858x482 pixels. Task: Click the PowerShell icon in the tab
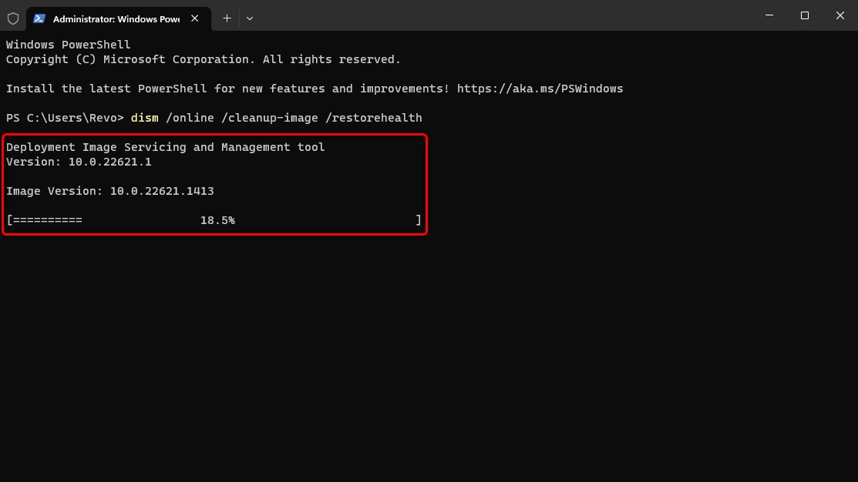click(x=39, y=18)
